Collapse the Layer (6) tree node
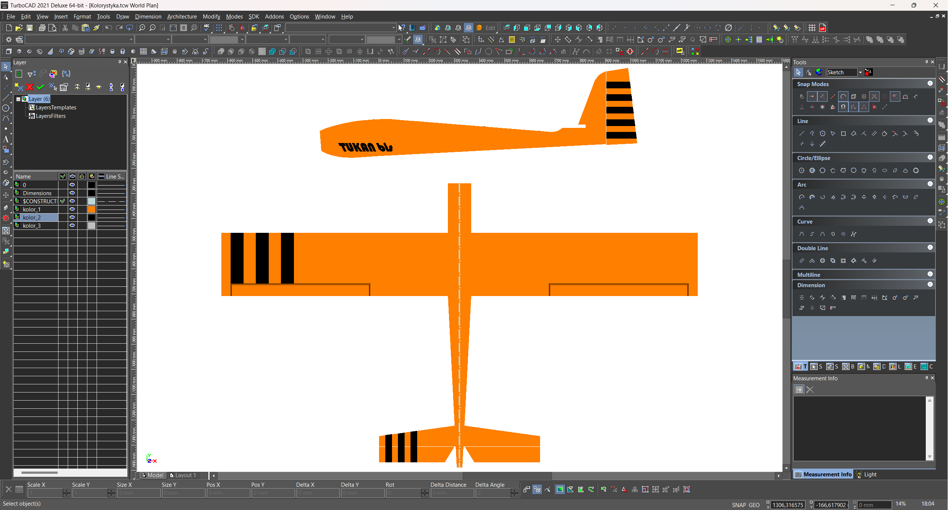Image resolution: width=948 pixels, height=510 pixels. click(18, 99)
